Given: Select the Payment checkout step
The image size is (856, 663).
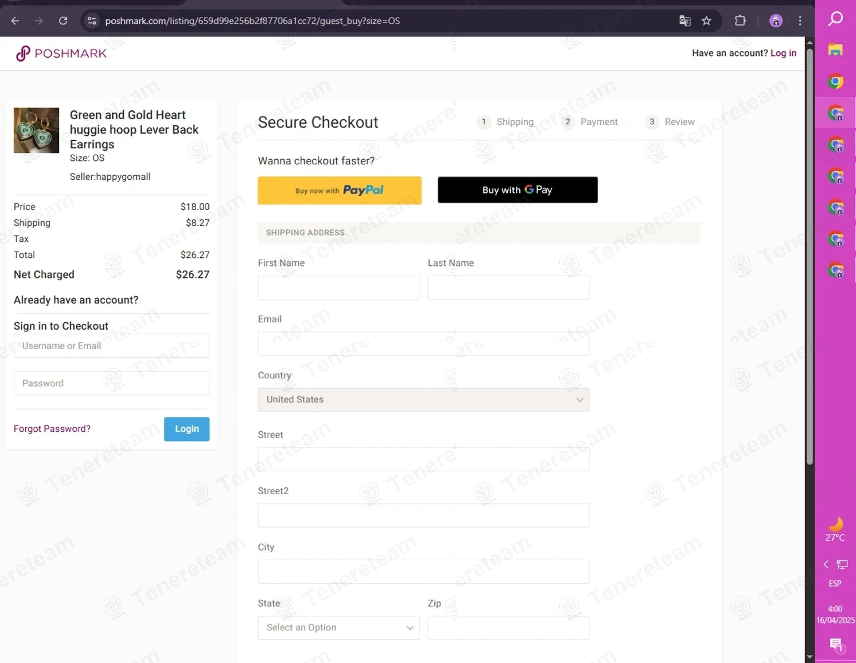Looking at the screenshot, I should click(x=598, y=122).
